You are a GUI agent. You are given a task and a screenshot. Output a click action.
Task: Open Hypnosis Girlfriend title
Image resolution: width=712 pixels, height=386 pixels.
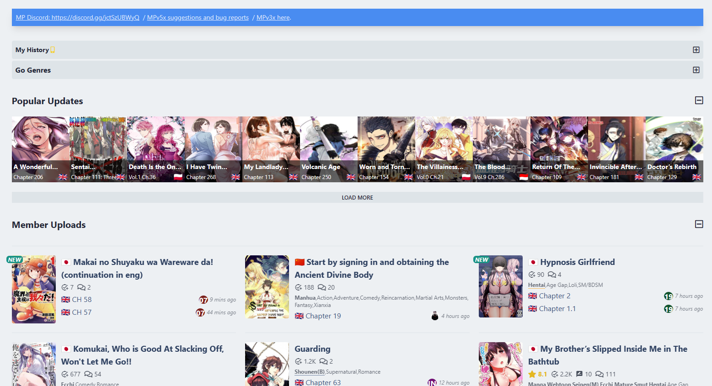point(578,262)
